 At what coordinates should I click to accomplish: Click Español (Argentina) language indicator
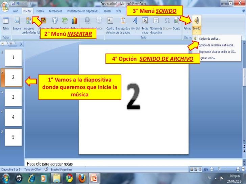coord(62,170)
